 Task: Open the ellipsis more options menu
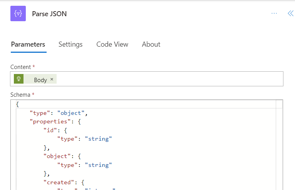click(x=274, y=13)
